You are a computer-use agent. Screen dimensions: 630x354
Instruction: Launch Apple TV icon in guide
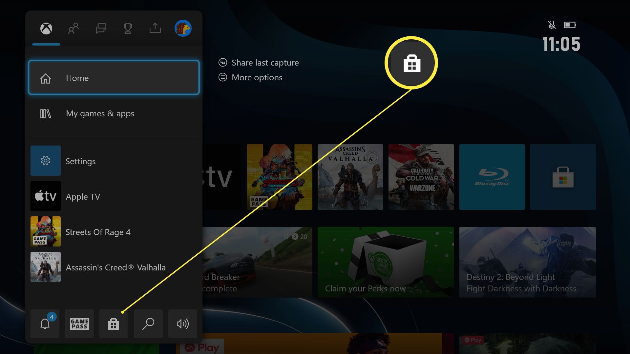click(46, 196)
